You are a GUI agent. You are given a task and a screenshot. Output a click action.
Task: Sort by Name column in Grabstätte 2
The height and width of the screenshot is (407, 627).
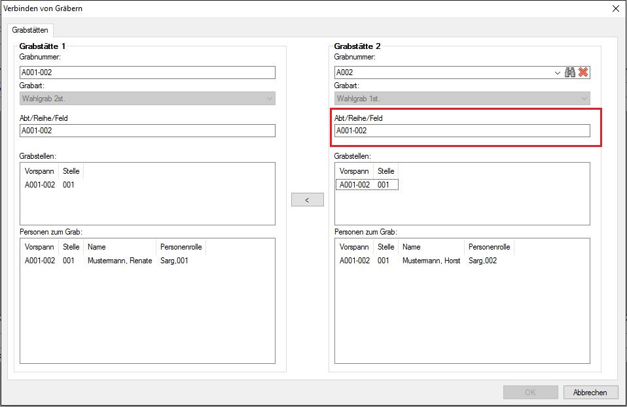point(431,248)
